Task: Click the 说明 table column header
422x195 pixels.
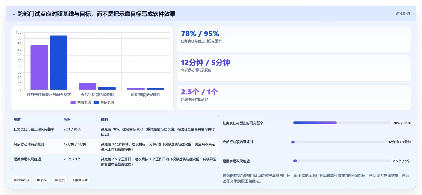Action: (x=104, y=120)
